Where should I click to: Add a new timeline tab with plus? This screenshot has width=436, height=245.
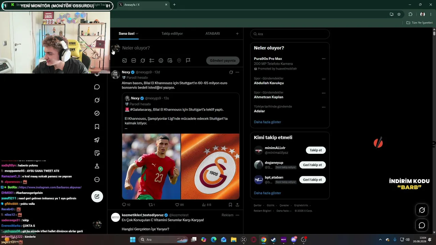point(237,34)
